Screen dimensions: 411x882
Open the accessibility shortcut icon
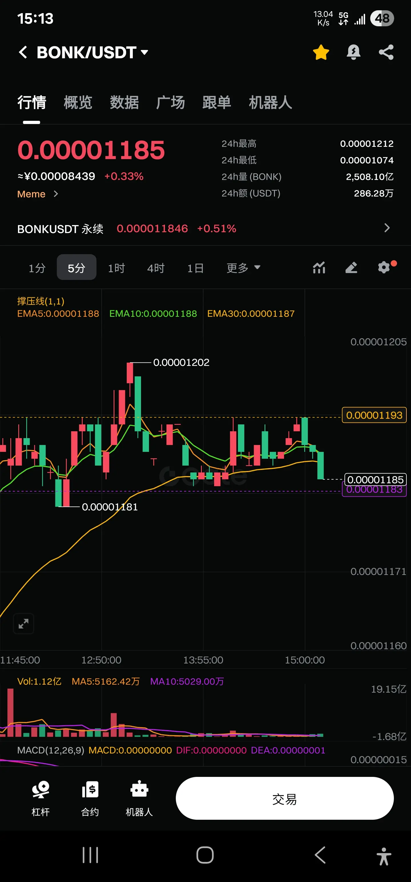[x=384, y=856]
